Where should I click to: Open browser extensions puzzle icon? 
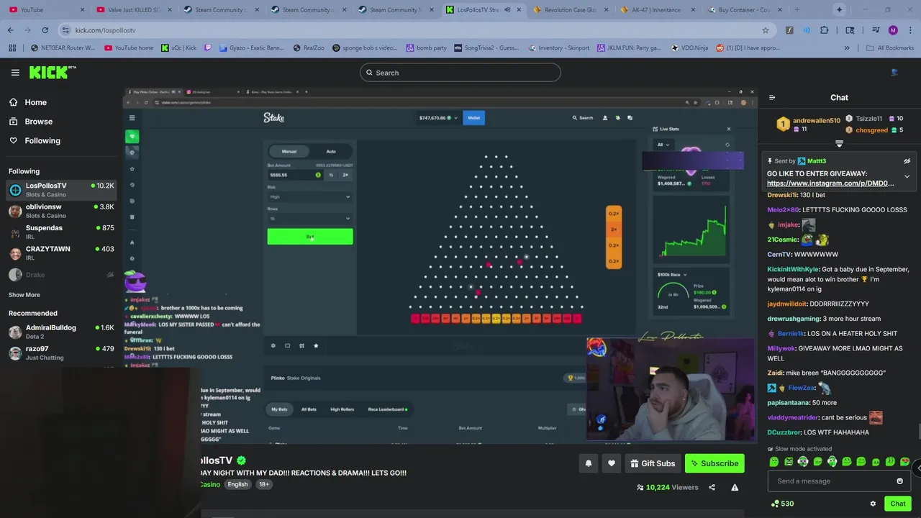[x=825, y=30]
